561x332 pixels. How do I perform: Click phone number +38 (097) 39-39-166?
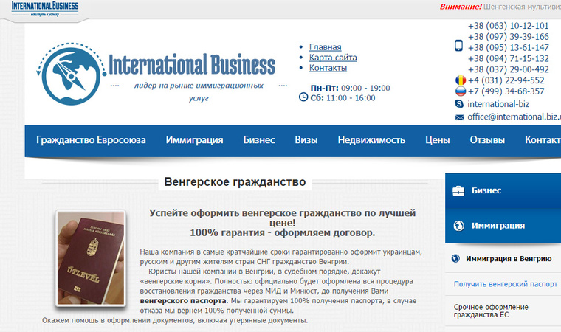coord(508,36)
